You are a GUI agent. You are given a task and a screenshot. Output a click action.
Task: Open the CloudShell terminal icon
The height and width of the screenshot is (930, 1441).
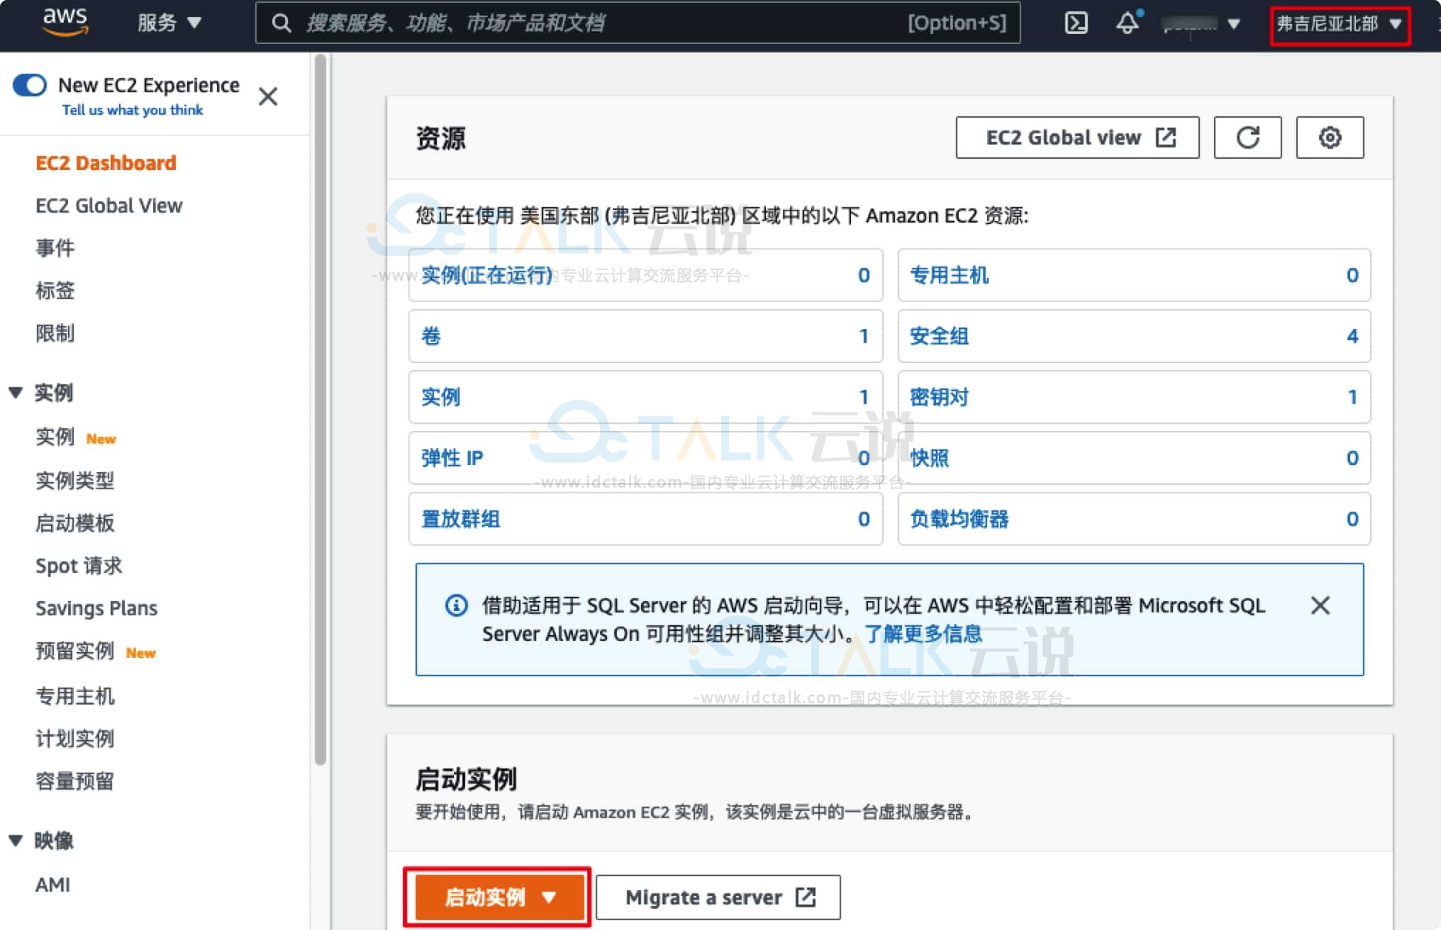pyautogui.click(x=1076, y=23)
